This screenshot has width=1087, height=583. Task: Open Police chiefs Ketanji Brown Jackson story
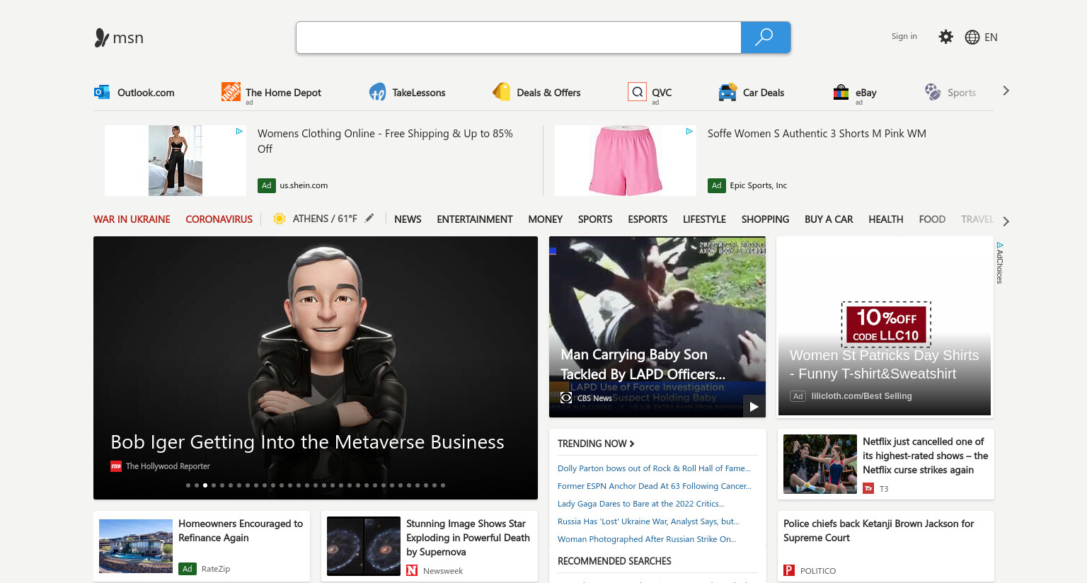point(878,531)
